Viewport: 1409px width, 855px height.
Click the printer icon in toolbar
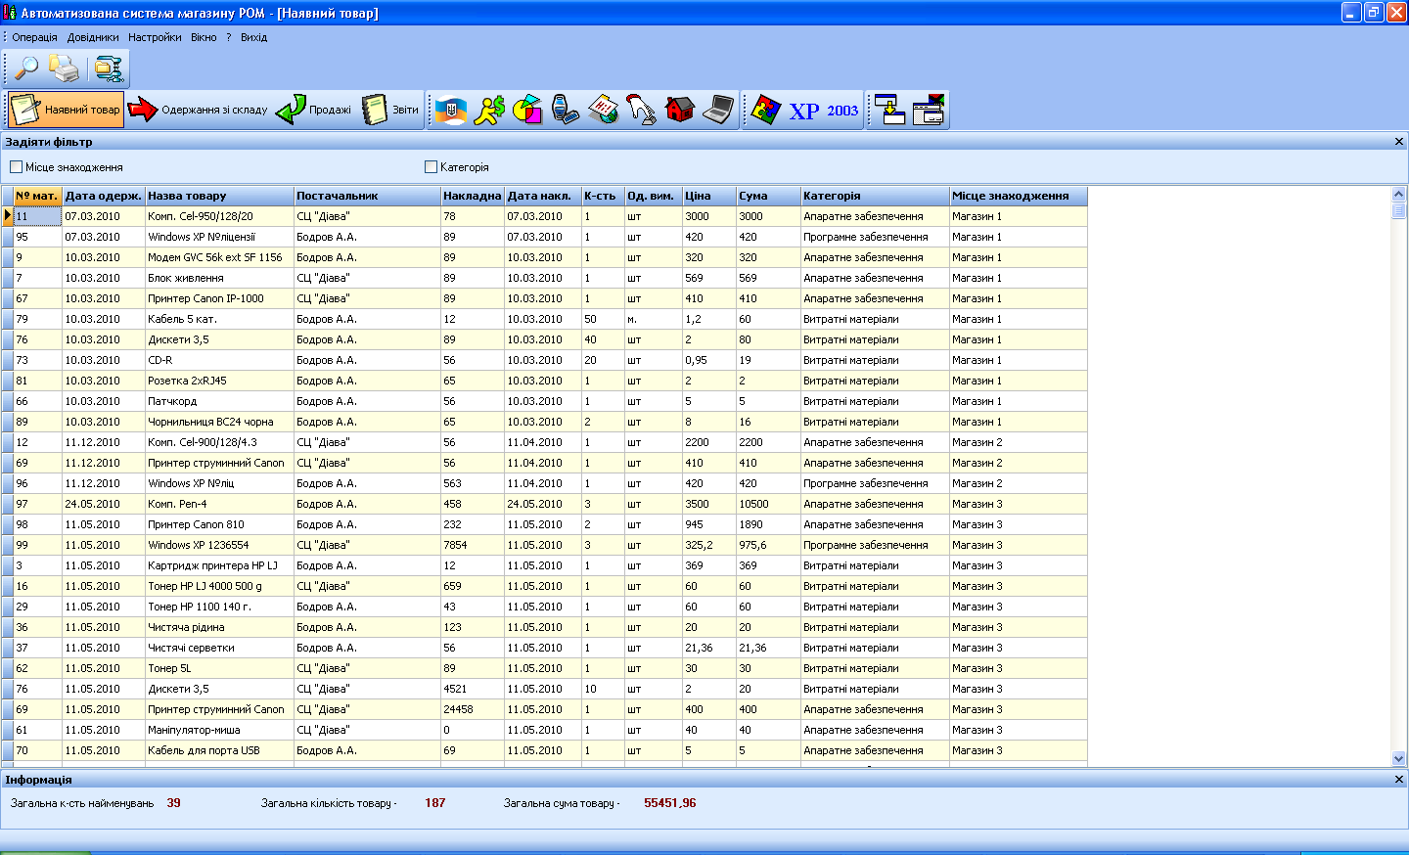(65, 68)
